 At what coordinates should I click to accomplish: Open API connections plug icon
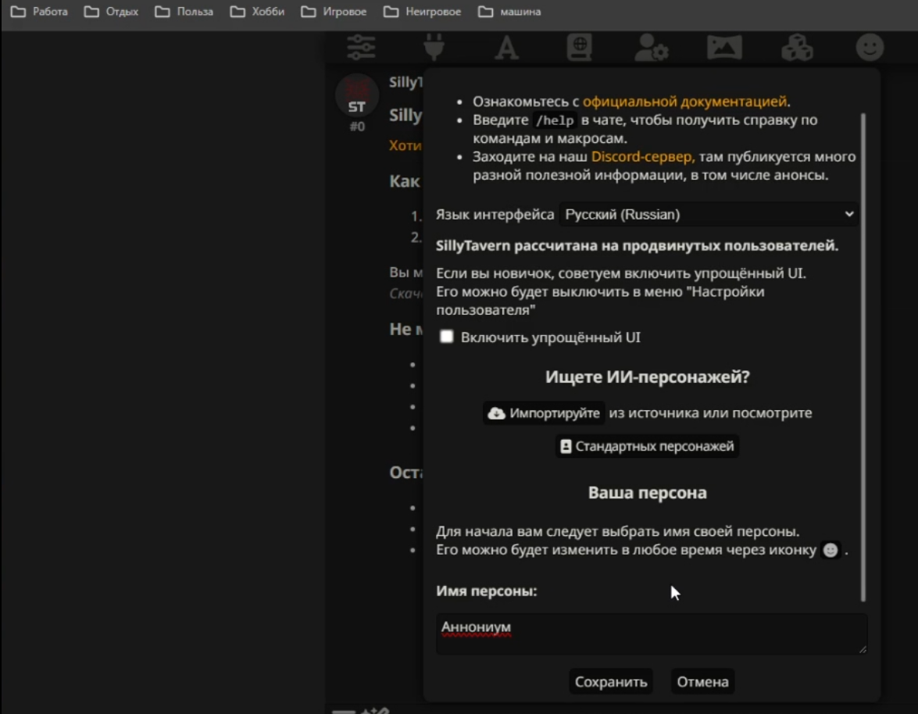(x=434, y=48)
